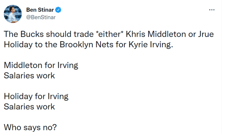Click "Salaries work" under Holiday for Irving

coord(29,107)
